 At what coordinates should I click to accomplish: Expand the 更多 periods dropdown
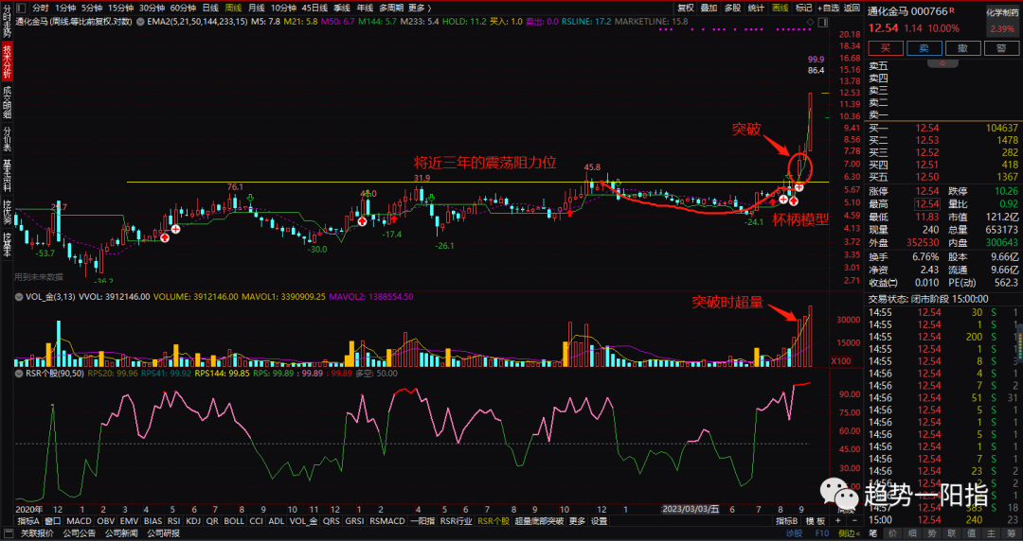point(420,8)
